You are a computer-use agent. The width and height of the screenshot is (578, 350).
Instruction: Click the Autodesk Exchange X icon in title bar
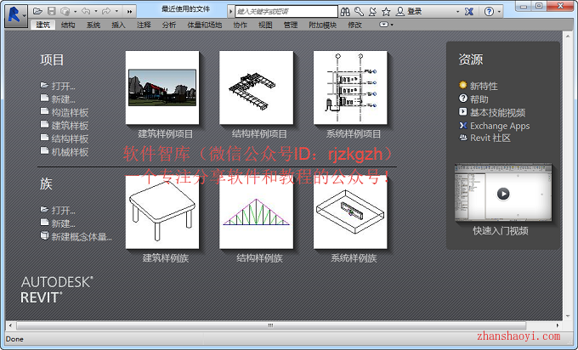pyautogui.click(x=469, y=11)
